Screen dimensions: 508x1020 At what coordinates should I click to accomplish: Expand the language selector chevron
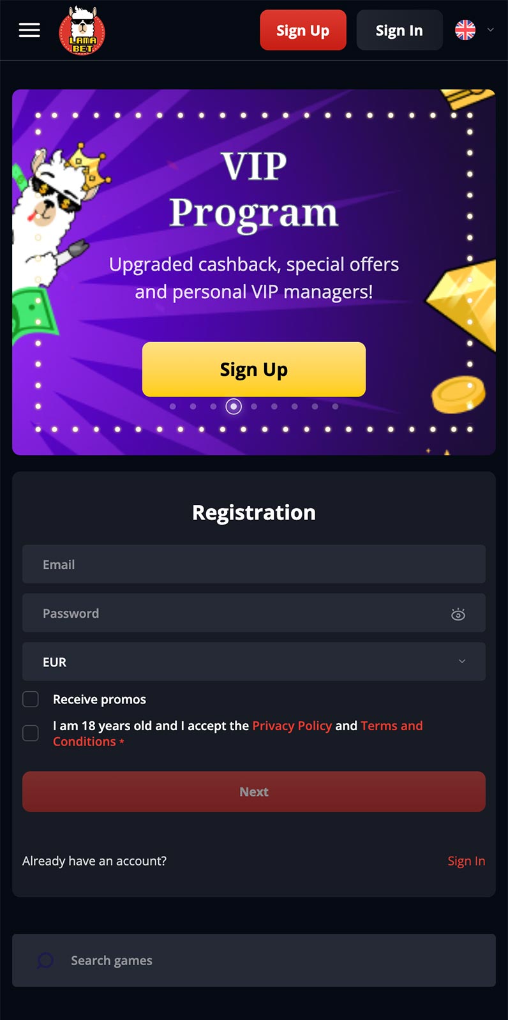490,30
